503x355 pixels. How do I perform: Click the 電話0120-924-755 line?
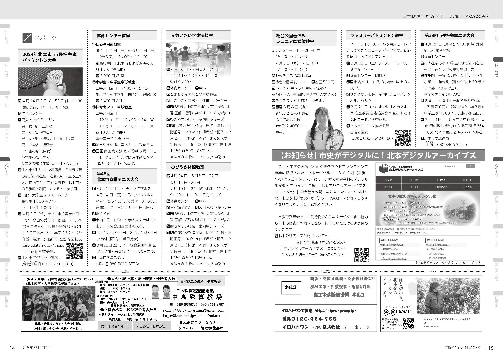[309, 319]
